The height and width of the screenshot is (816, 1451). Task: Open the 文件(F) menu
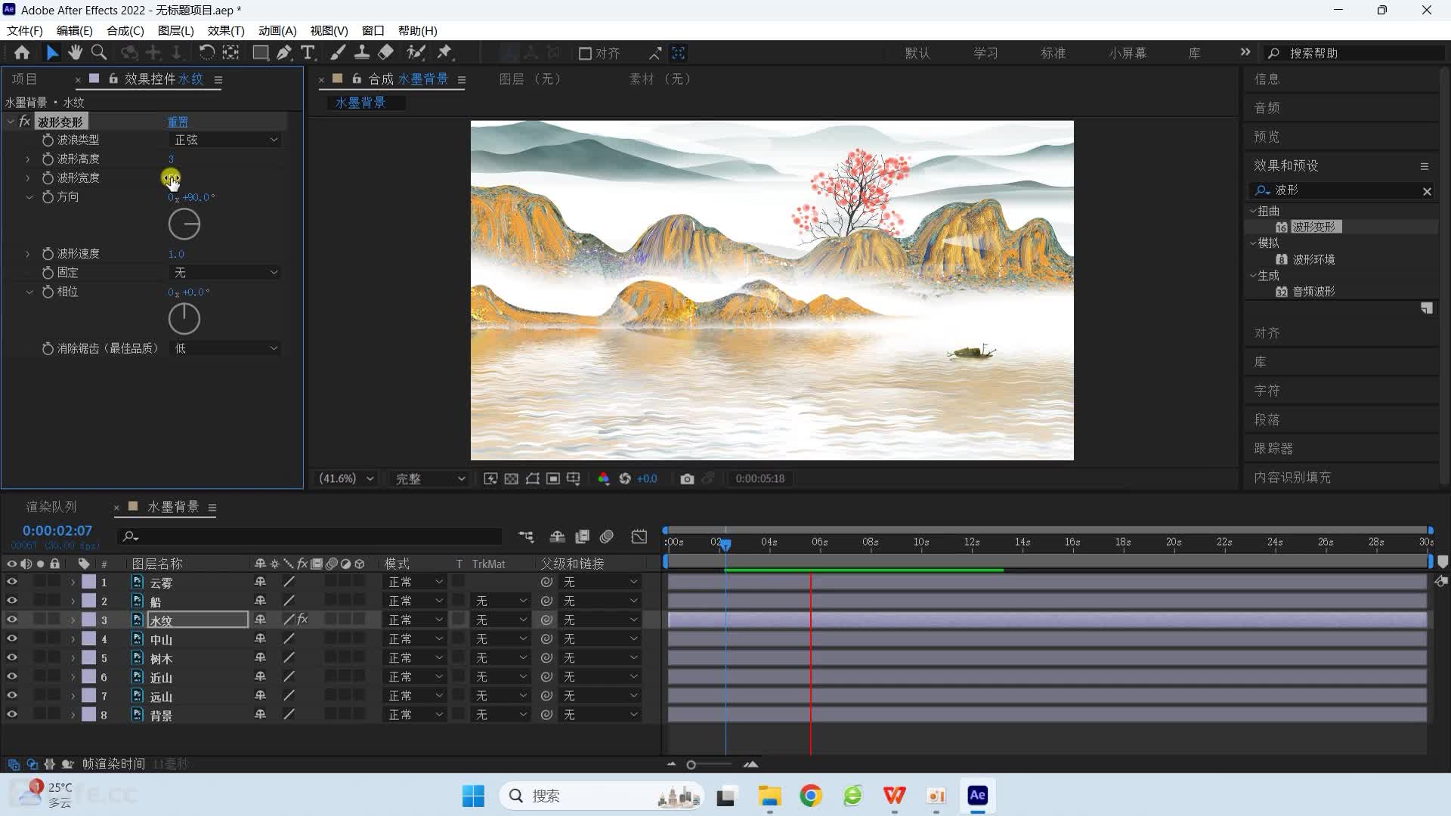pyautogui.click(x=25, y=31)
